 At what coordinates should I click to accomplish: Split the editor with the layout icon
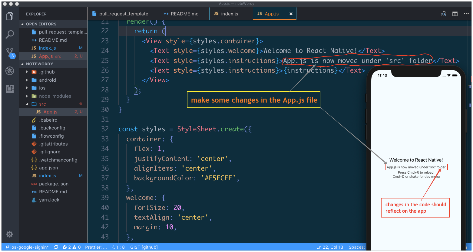tap(455, 14)
